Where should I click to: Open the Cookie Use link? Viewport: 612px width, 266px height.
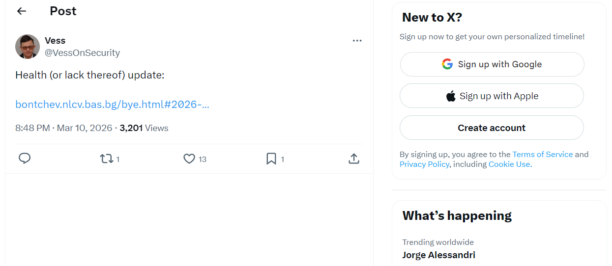pos(510,164)
